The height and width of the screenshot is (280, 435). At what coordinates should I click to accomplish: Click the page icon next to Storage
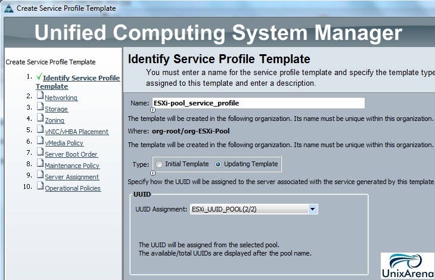click(41, 106)
